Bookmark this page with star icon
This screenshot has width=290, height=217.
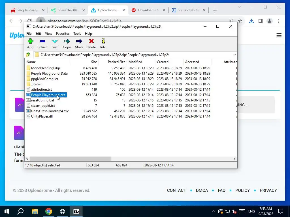240,21
